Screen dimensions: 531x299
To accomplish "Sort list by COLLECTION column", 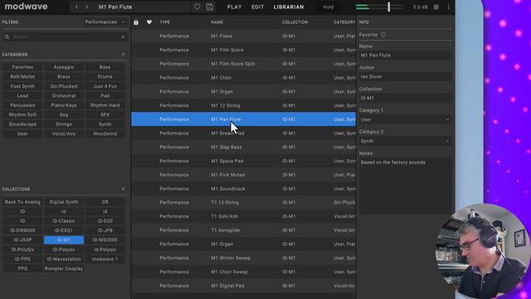I will point(295,22).
